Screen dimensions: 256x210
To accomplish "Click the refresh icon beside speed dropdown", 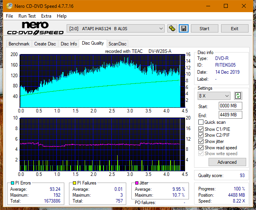I will click(x=238, y=96).
